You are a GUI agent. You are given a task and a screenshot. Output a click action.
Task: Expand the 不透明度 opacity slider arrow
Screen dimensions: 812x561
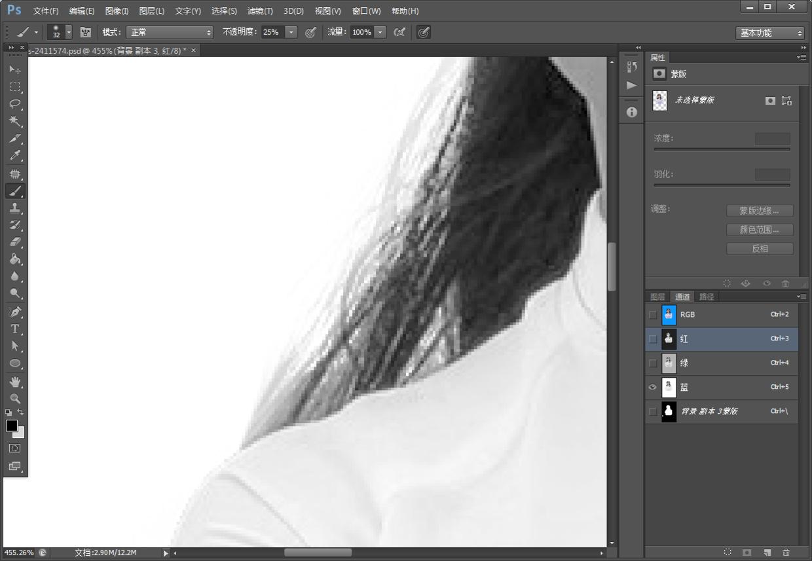(291, 32)
